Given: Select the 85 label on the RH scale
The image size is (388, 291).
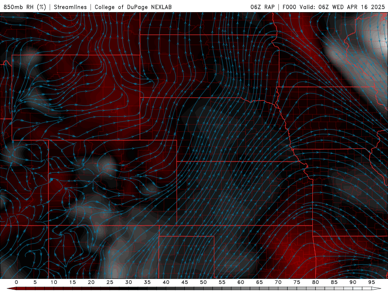Looking at the screenshot, I should (x=334, y=282).
